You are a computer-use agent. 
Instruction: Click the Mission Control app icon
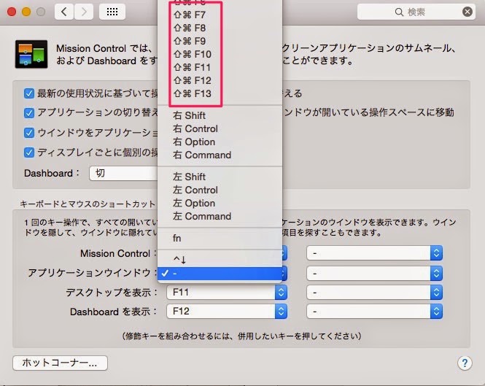[31, 54]
